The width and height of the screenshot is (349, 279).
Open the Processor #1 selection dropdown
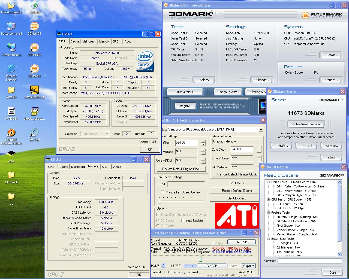107,134
